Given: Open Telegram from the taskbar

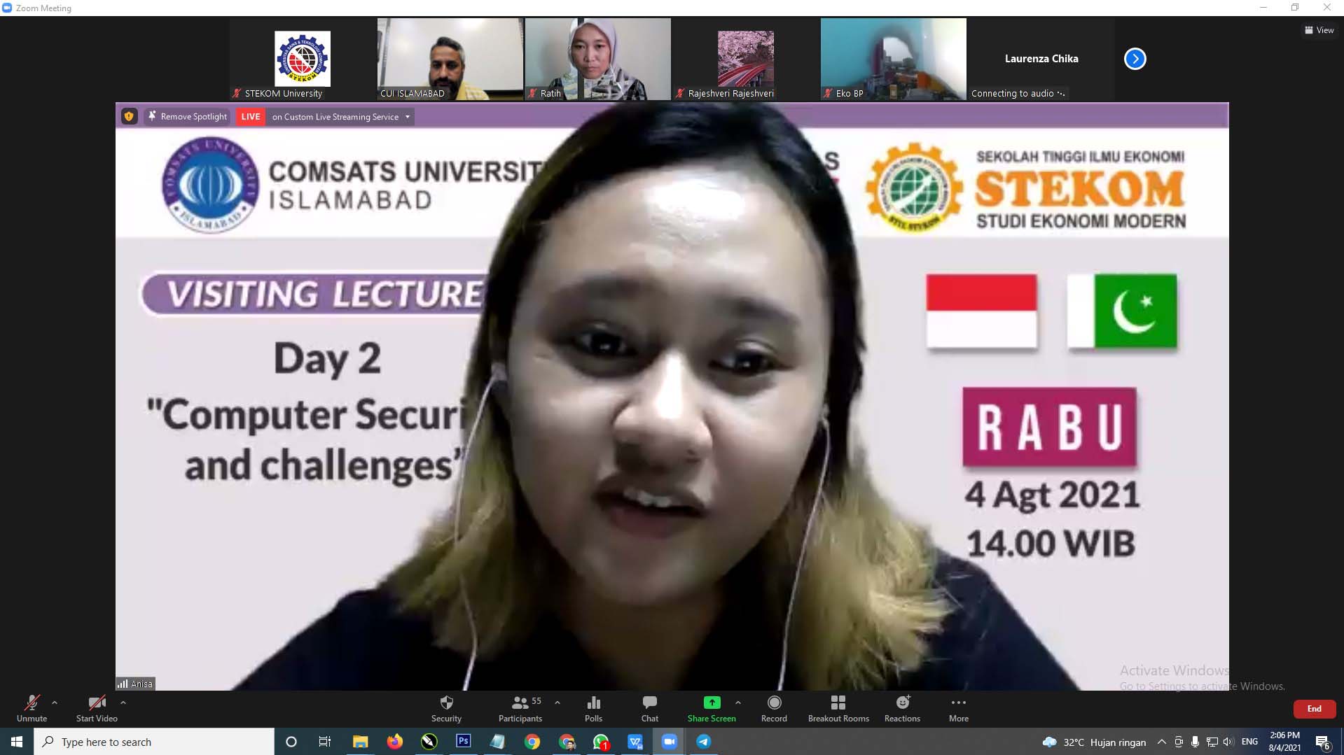Looking at the screenshot, I should pyautogui.click(x=703, y=742).
